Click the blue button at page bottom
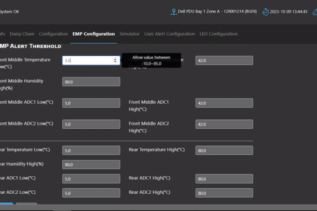 point(7,203)
